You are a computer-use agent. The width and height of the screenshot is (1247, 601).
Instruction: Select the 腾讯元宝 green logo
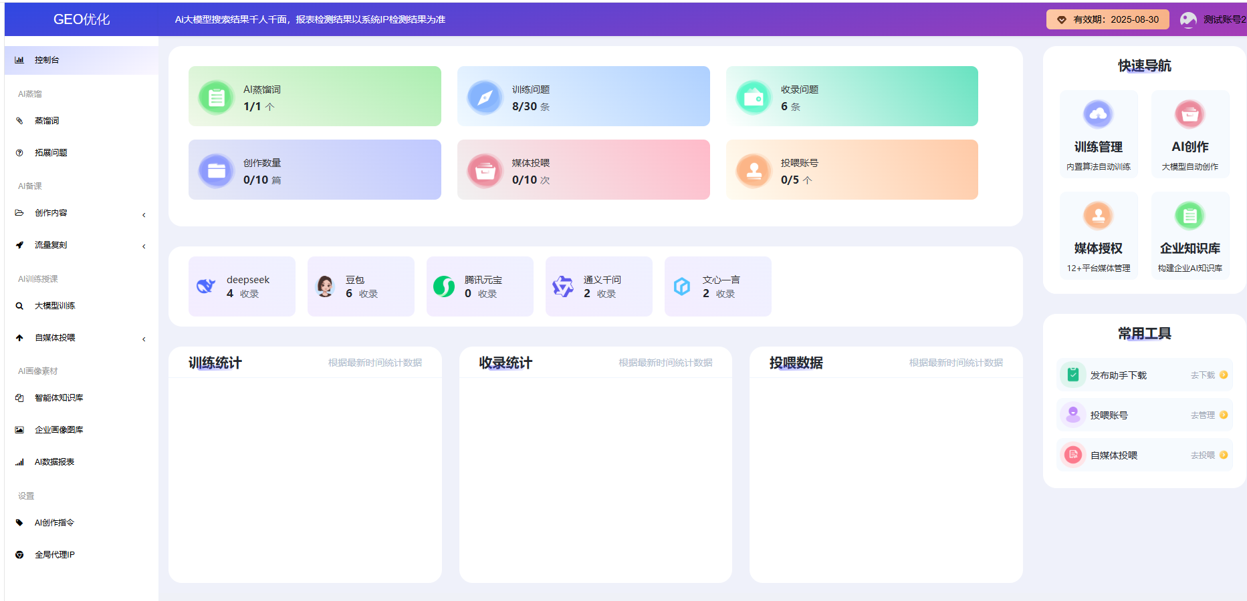(444, 286)
